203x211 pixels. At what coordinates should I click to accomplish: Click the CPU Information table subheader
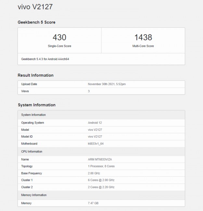click(32, 152)
